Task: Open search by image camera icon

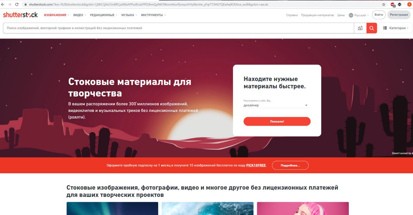Action: point(360,28)
